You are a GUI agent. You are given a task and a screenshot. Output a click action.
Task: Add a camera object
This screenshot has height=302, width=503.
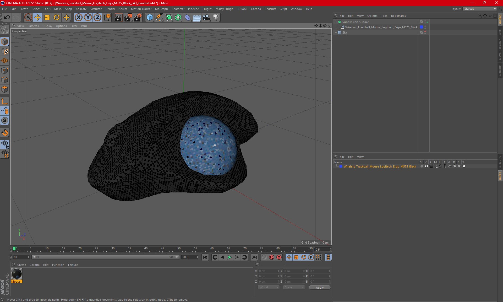tap(206, 18)
